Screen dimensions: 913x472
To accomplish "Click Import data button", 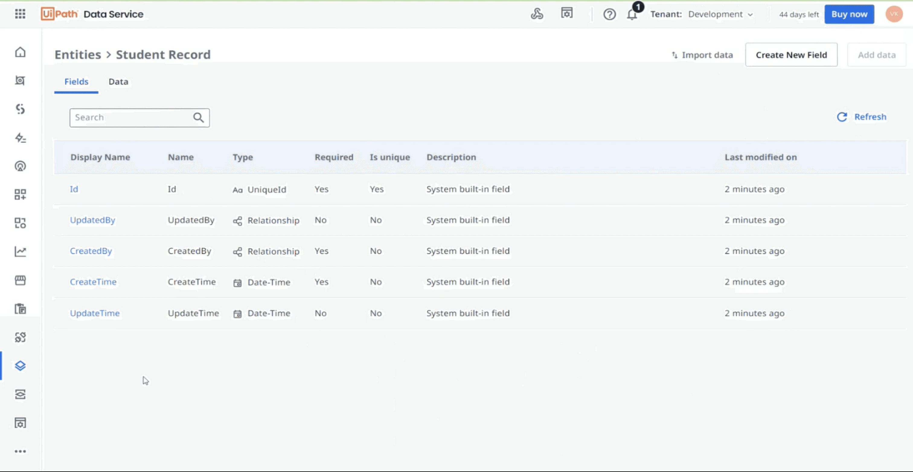I will tap(702, 55).
